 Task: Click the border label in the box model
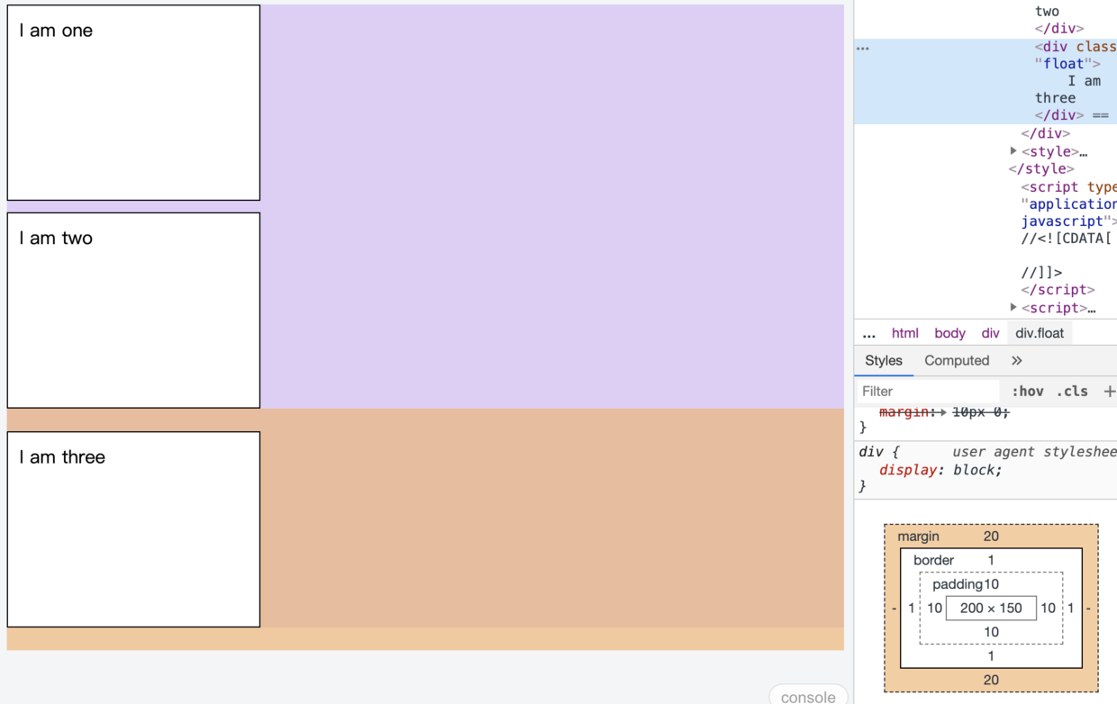tap(933, 560)
